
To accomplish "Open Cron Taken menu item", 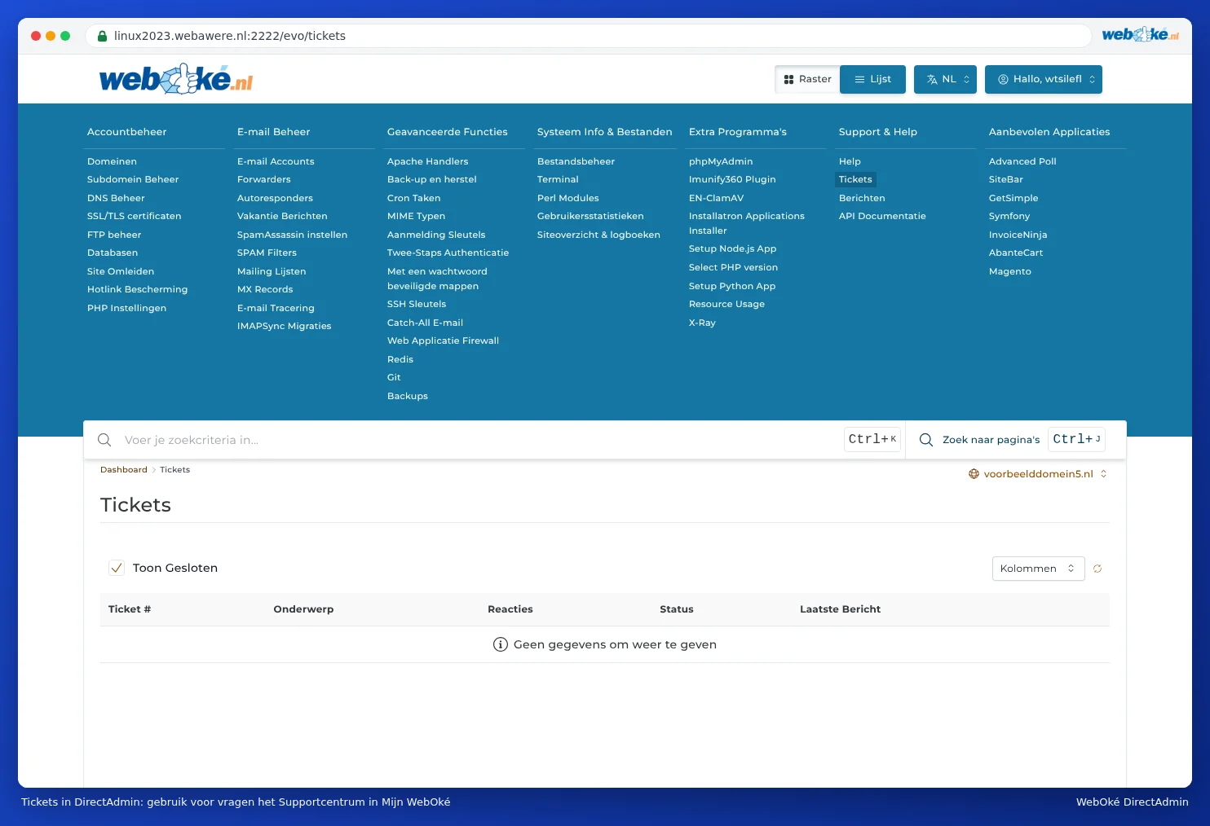I will click(413, 198).
